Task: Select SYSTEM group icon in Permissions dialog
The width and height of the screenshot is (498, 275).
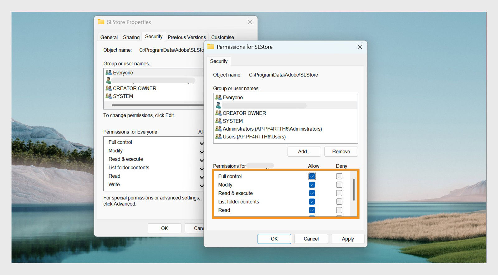Action: tap(218, 121)
